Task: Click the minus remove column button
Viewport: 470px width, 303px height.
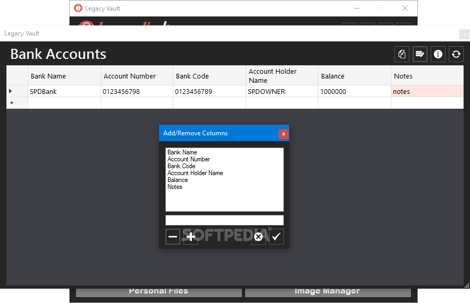Action: click(x=173, y=237)
